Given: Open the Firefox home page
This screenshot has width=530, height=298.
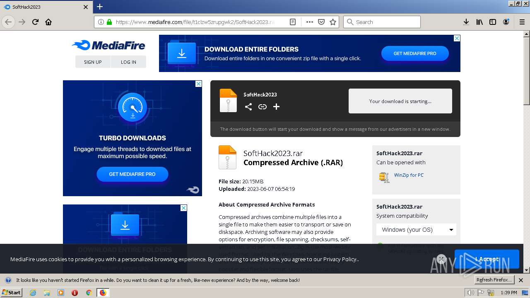Looking at the screenshot, I should pos(48,22).
